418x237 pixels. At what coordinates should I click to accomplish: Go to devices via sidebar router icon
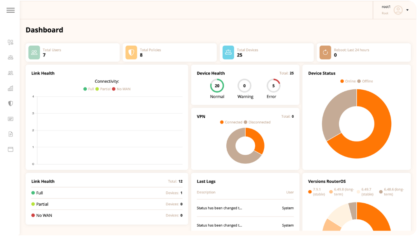click(x=10, y=57)
